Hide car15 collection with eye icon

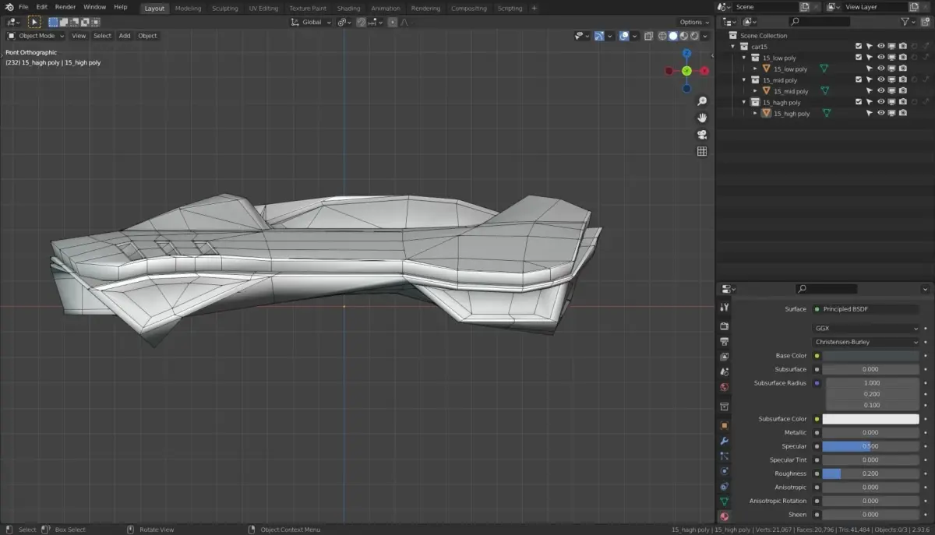click(881, 47)
